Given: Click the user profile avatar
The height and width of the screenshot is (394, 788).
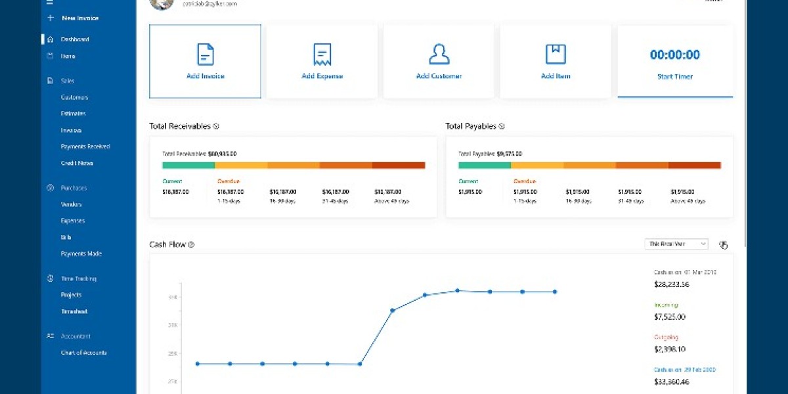Looking at the screenshot, I should pyautogui.click(x=162, y=3).
